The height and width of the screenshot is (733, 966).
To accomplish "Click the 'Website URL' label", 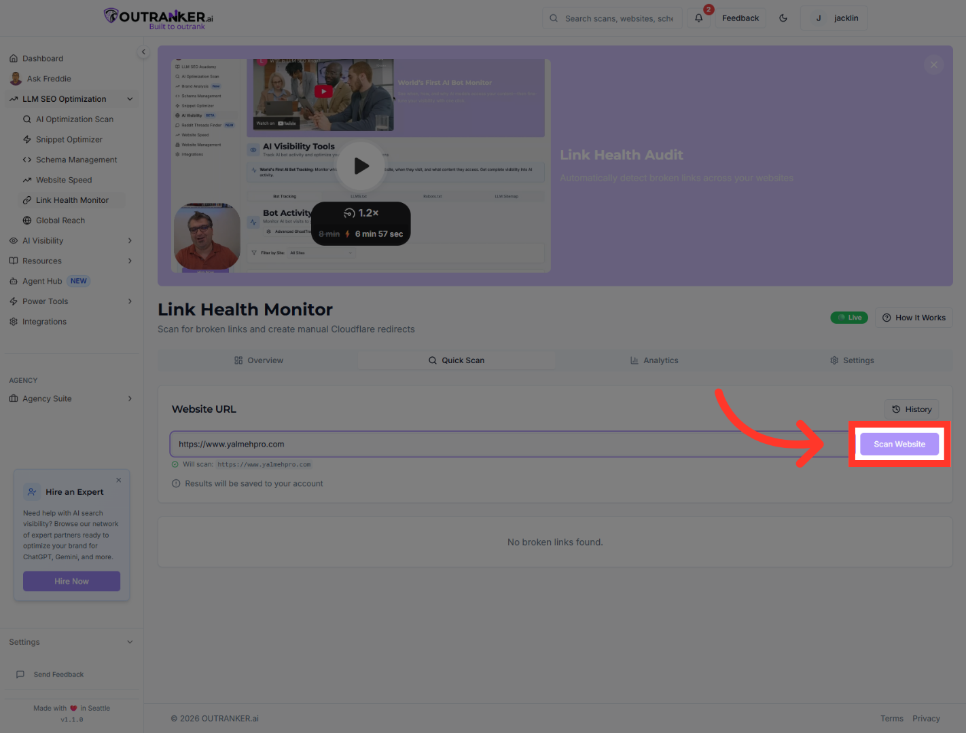I will (x=204, y=409).
